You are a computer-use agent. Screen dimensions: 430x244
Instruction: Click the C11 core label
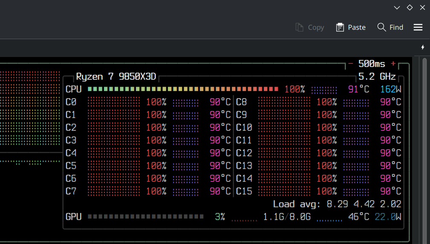pos(244,140)
